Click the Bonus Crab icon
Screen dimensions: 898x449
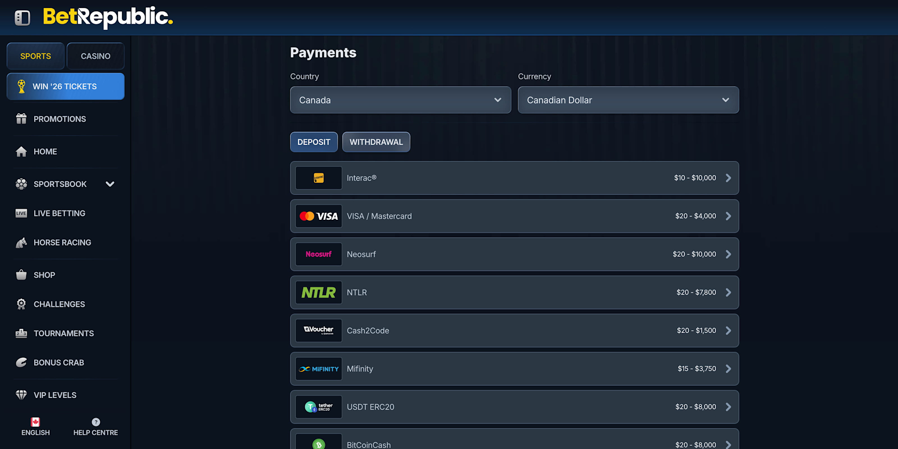pyautogui.click(x=22, y=362)
